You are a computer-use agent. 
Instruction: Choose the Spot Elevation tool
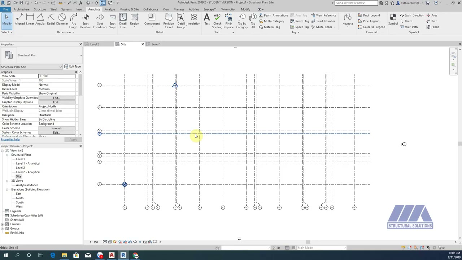click(x=86, y=21)
